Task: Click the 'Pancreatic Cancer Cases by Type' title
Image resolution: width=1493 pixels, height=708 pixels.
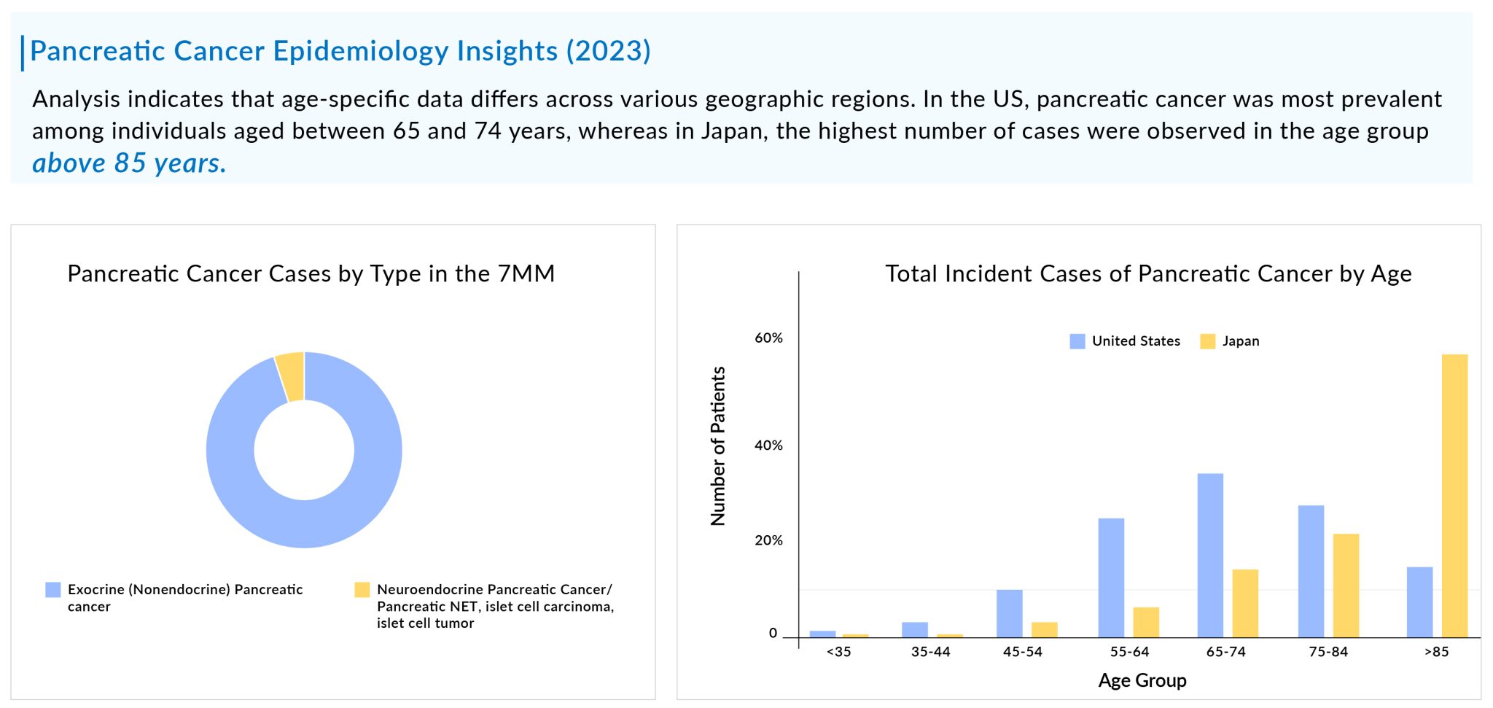Action: (311, 273)
